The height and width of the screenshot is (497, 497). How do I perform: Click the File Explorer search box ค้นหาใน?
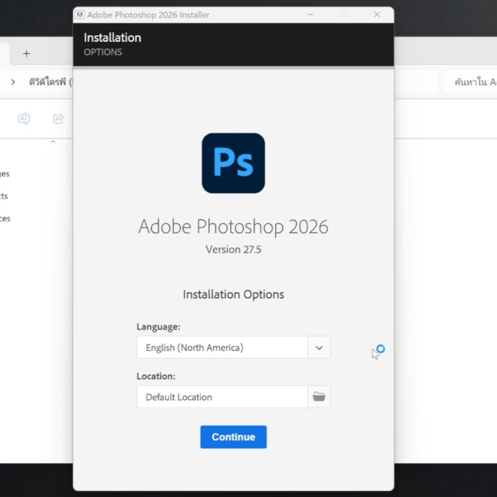pos(470,82)
